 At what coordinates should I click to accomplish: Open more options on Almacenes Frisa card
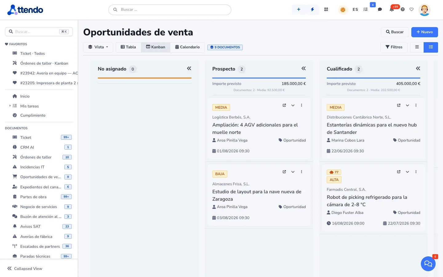(301, 172)
